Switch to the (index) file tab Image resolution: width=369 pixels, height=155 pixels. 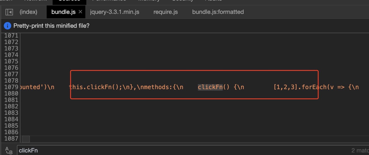click(28, 12)
